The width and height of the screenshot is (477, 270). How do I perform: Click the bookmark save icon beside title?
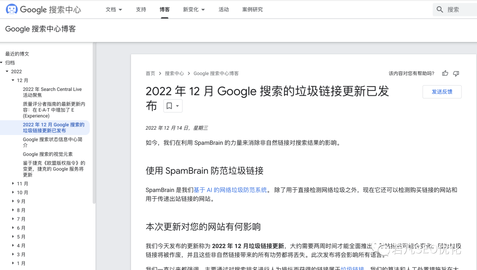pyautogui.click(x=169, y=106)
